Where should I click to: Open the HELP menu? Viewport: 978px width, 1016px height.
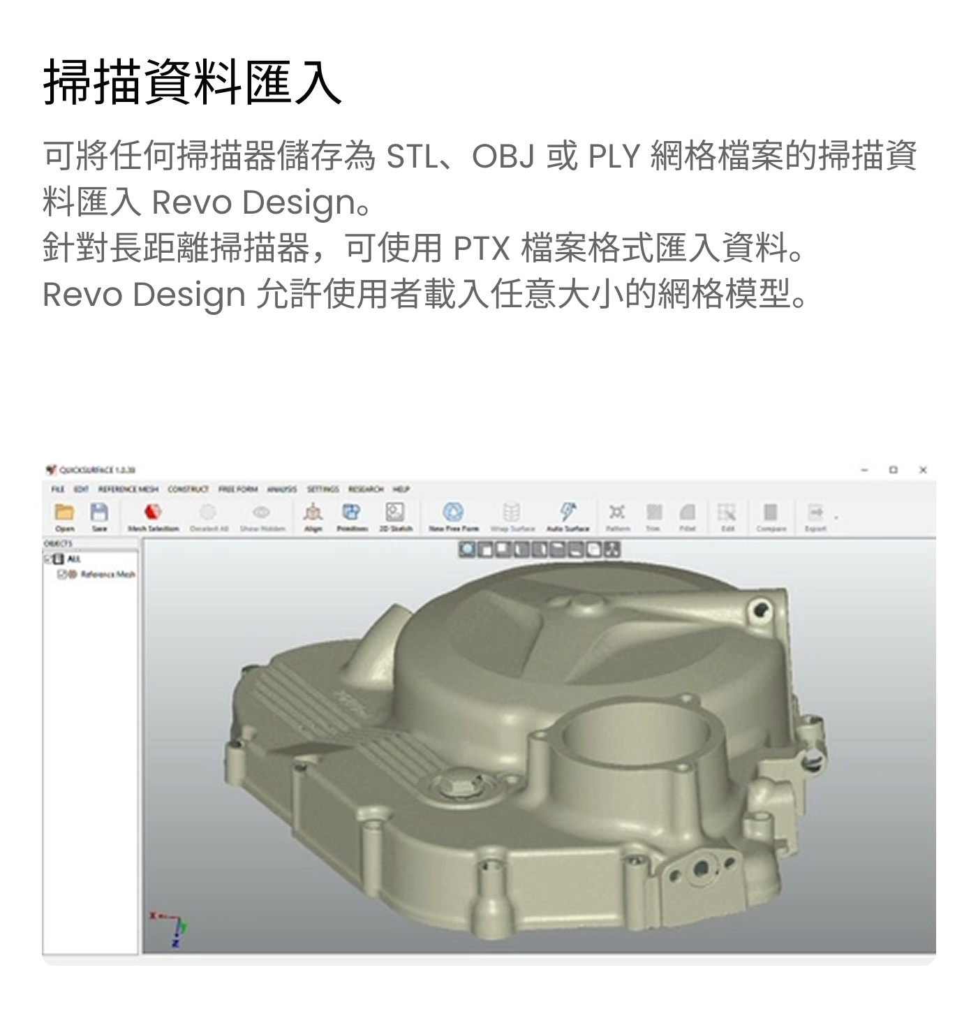401,489
